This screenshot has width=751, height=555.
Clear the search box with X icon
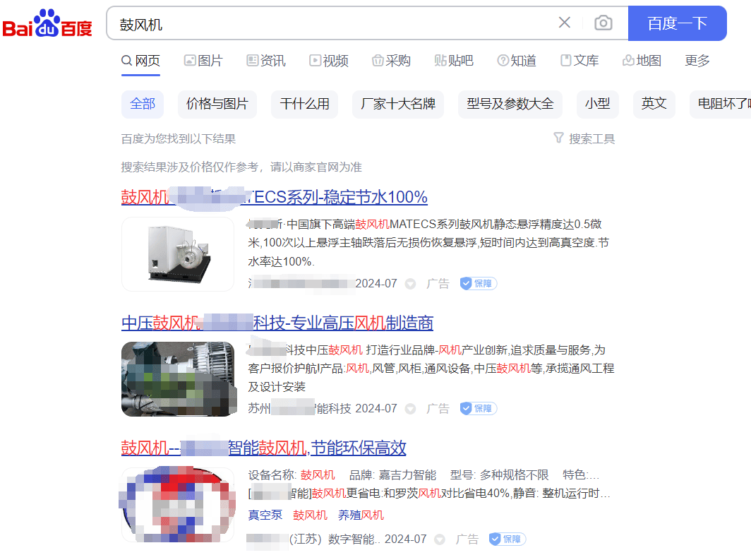pyautogui.click(x=564, y=23)
